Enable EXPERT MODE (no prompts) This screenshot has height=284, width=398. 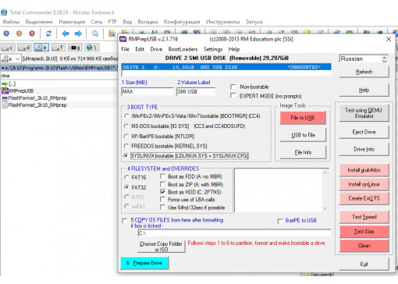pos(233,96)
